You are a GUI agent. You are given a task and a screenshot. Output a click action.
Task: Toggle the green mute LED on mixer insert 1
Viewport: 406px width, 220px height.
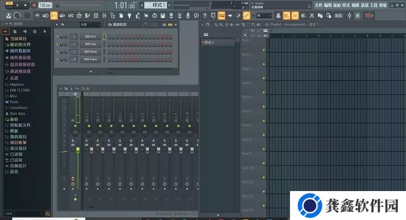coord(89,126)
